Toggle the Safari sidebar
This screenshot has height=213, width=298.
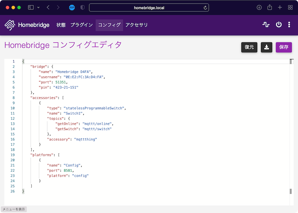click(x=31, y=7)
